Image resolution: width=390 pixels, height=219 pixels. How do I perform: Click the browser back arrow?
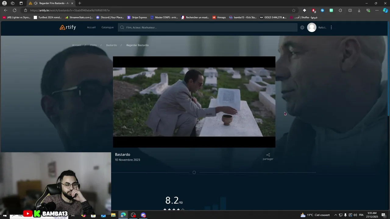tap(5, 10)
